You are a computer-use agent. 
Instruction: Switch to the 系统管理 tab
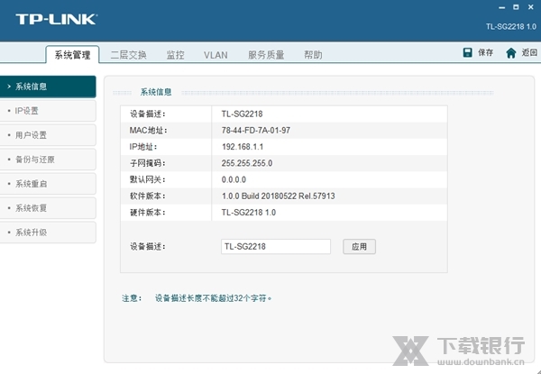tap(72, 55)
